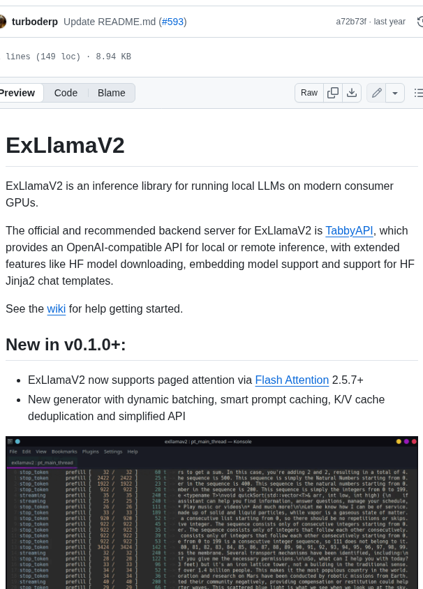Open more edit options dropdown arrow
Image resolution: width=423 pixels, height=589 pixels.
(395, 93)
